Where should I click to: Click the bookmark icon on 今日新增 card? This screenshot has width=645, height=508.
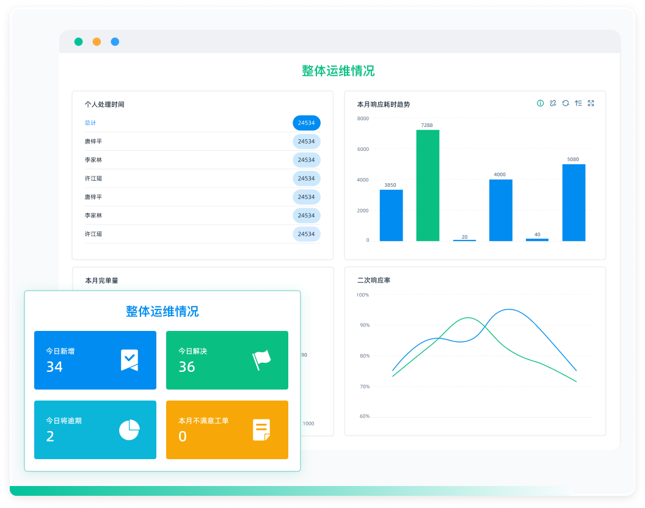pyautogui.click(x=129, y=360)
